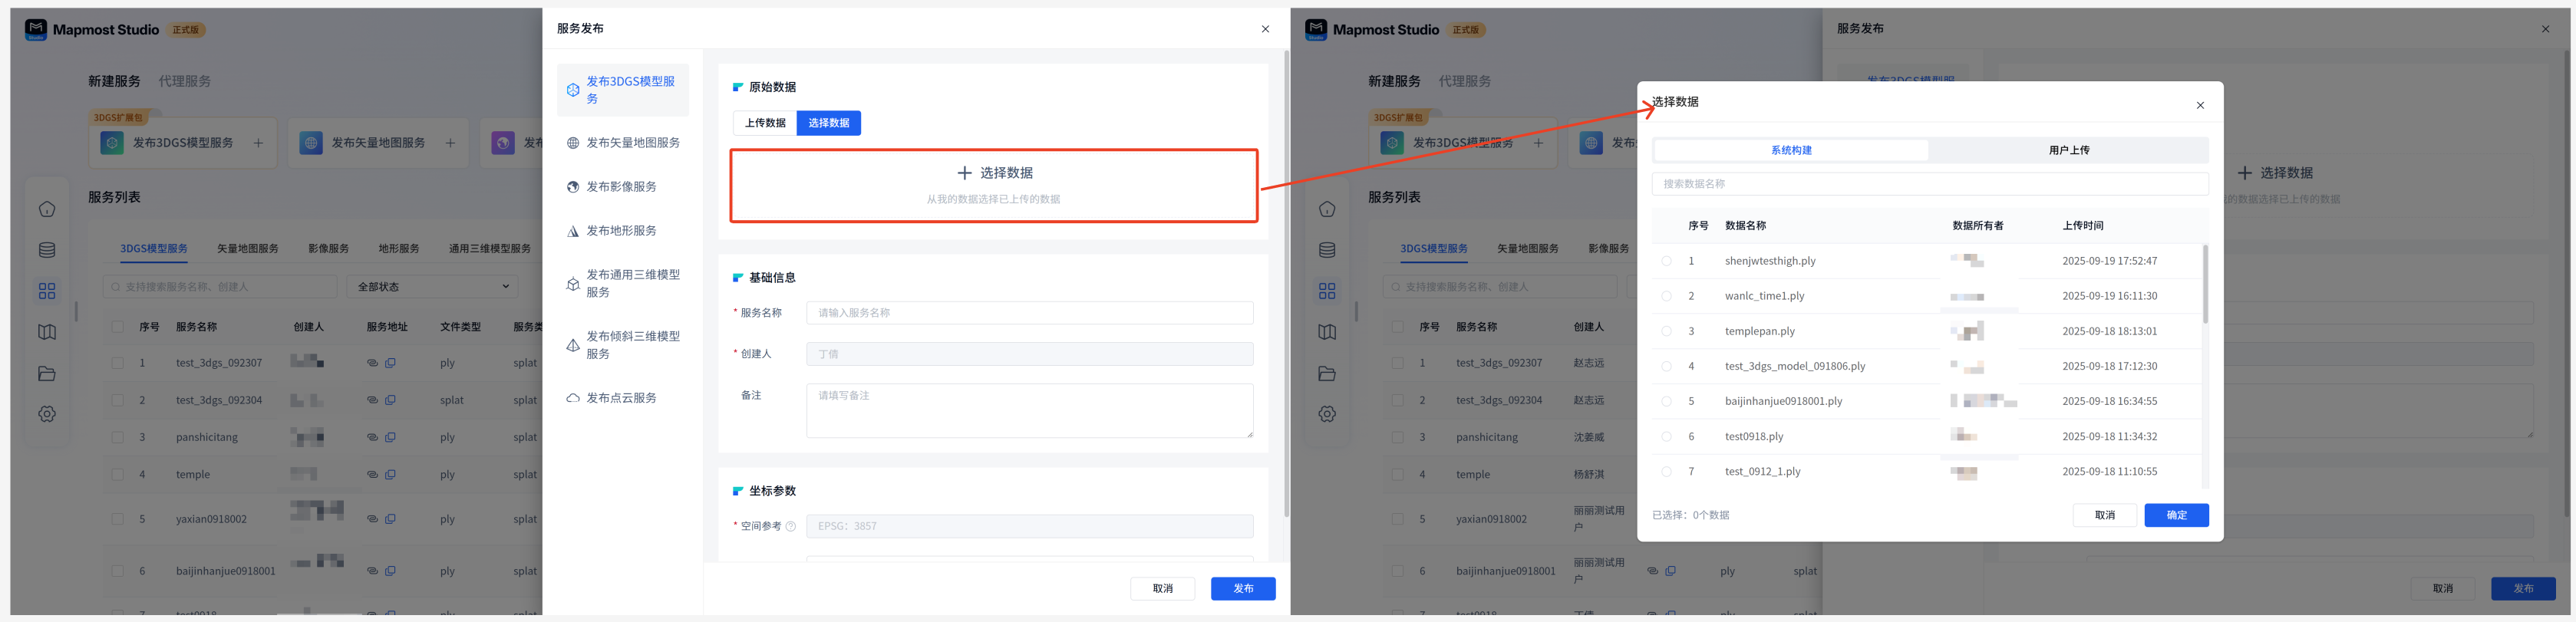
Task: Focus the 服务名称 input field
Action: coord(1029,313)
